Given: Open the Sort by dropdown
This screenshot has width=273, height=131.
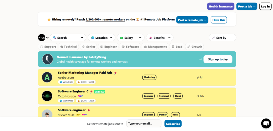Looking at the screenshot, I should (x=223, y=38).
